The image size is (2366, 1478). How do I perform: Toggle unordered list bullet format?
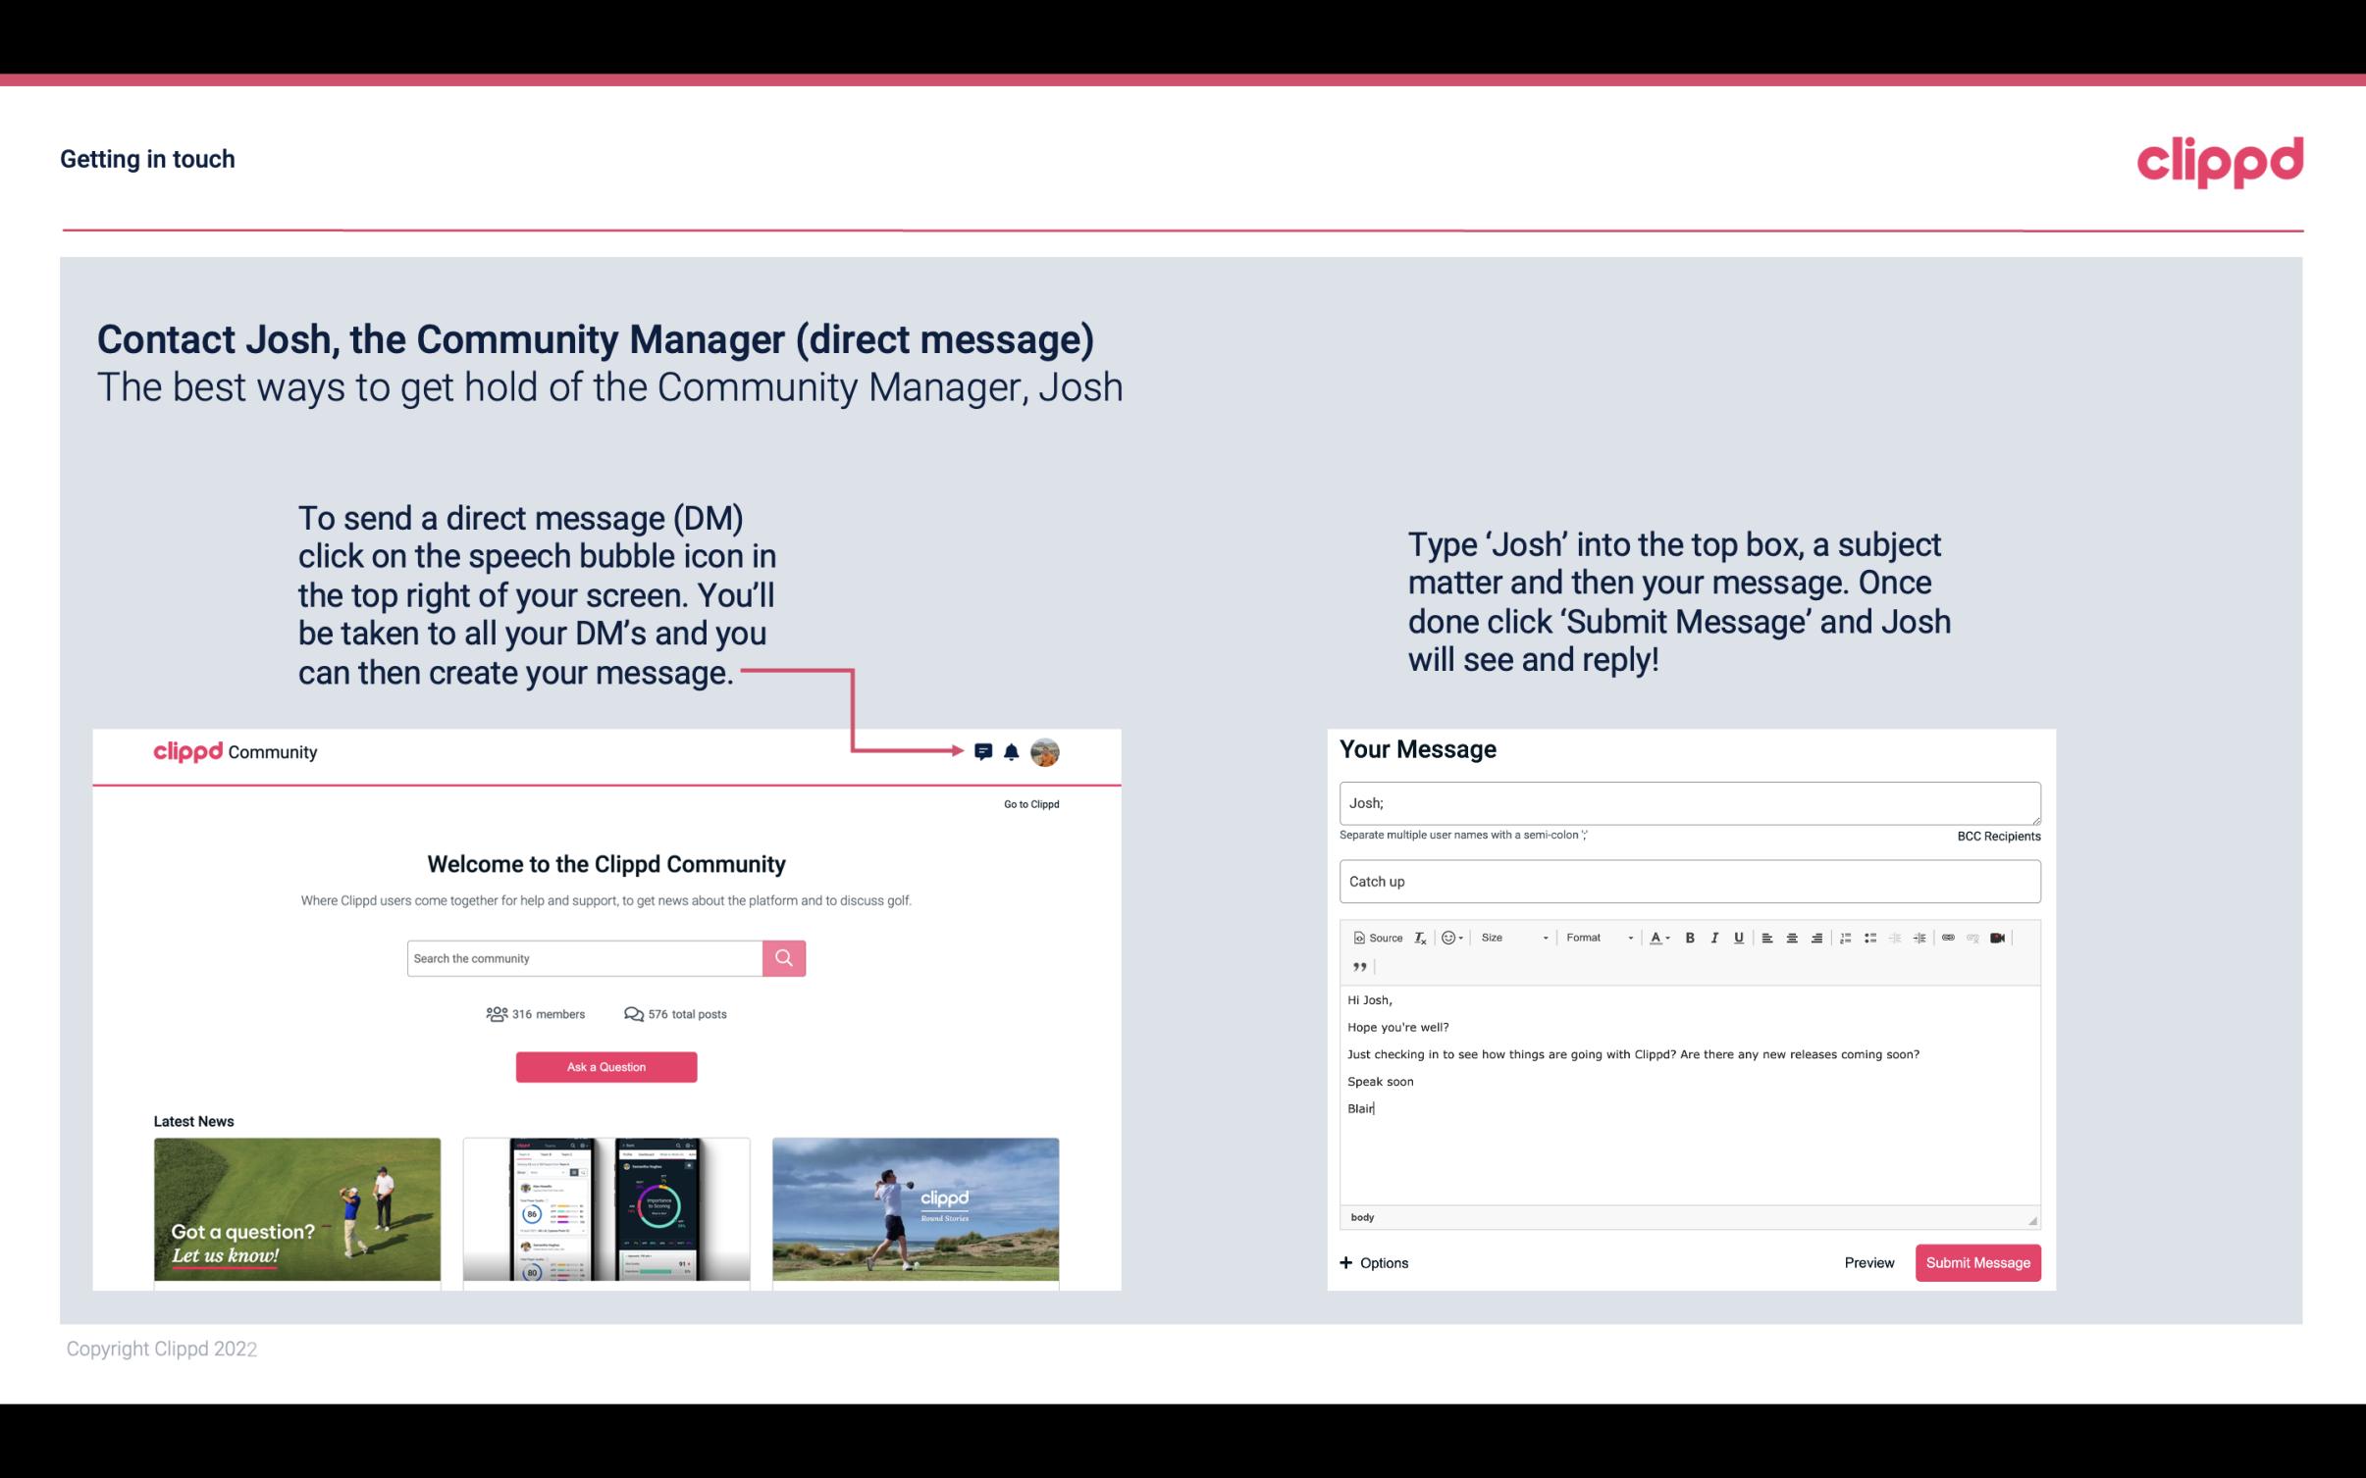point(1872,937)
